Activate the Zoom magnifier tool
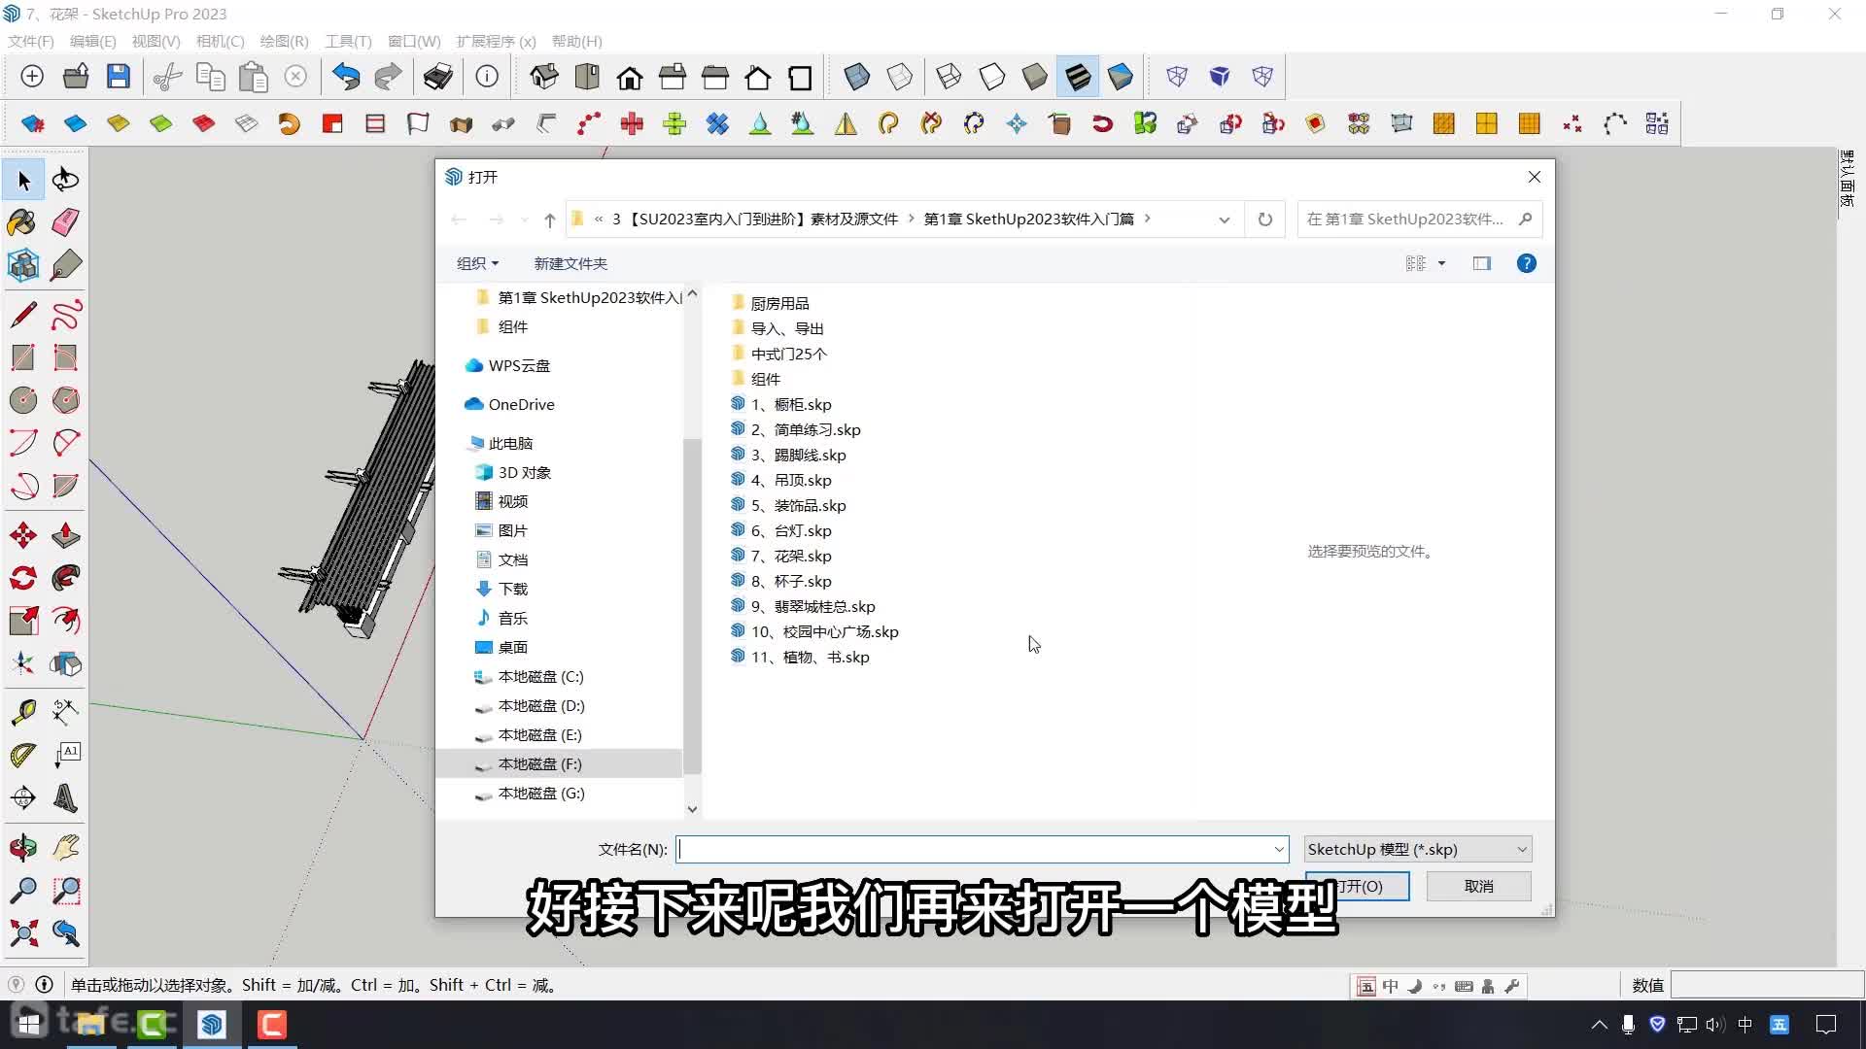This screenshot has width=1866, height=1049. click(23, 891)
